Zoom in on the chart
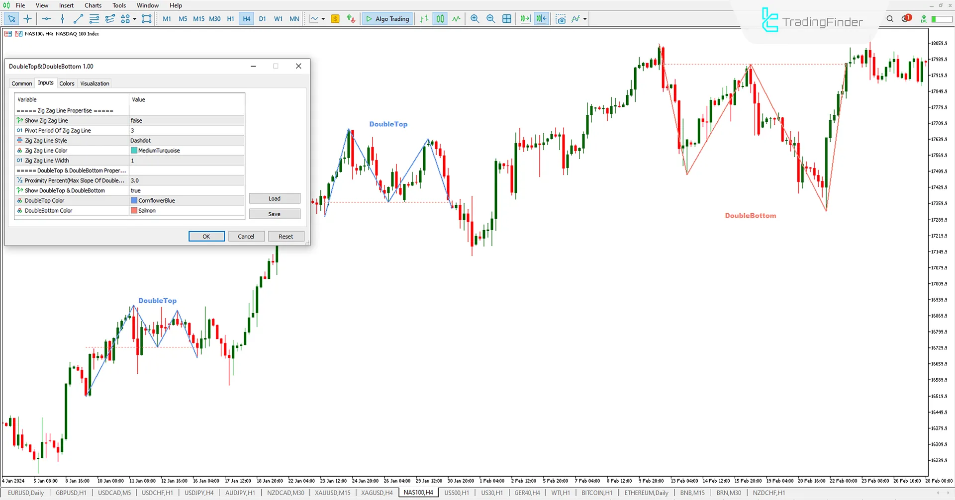Image resolution: width=955 pixels, height=500 pixels. (x=475, y=18)
